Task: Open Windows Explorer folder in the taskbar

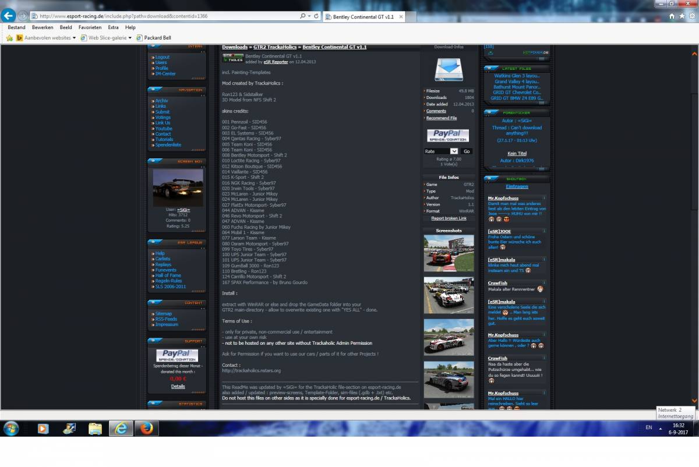Action: 95,429
